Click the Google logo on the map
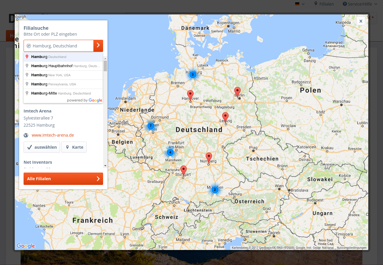The image size is (383, 265). (x=26, y=246)
